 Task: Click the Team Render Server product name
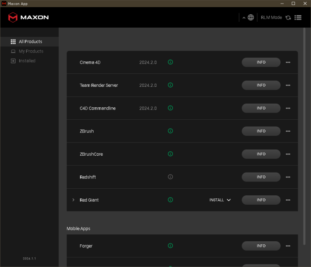coord(99,85)
